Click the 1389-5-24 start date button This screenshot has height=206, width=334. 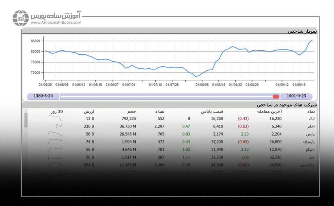pos(43,96)
